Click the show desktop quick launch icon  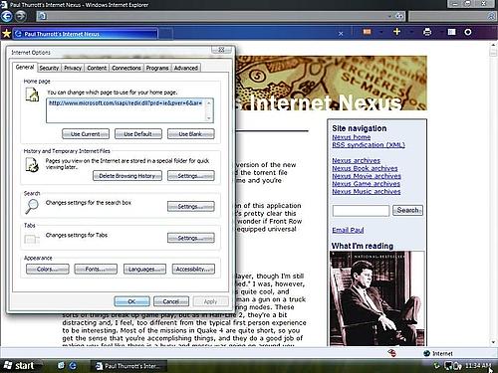61,365
